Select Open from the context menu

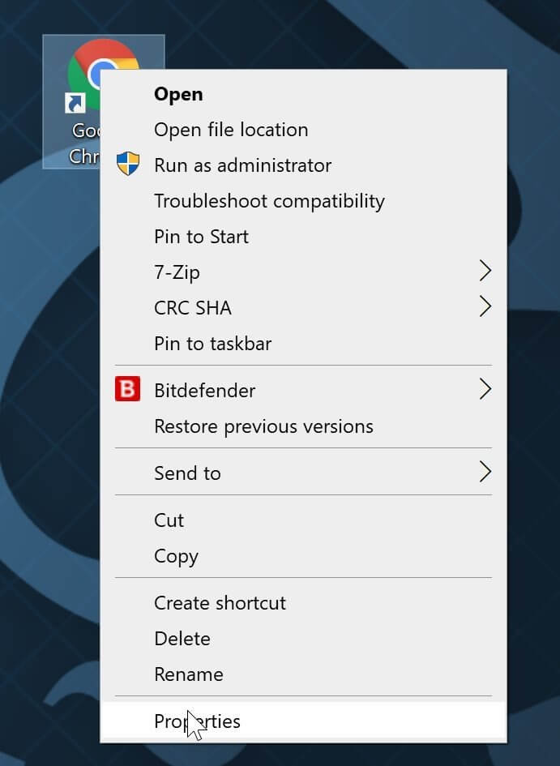click(x=178, y=94)
